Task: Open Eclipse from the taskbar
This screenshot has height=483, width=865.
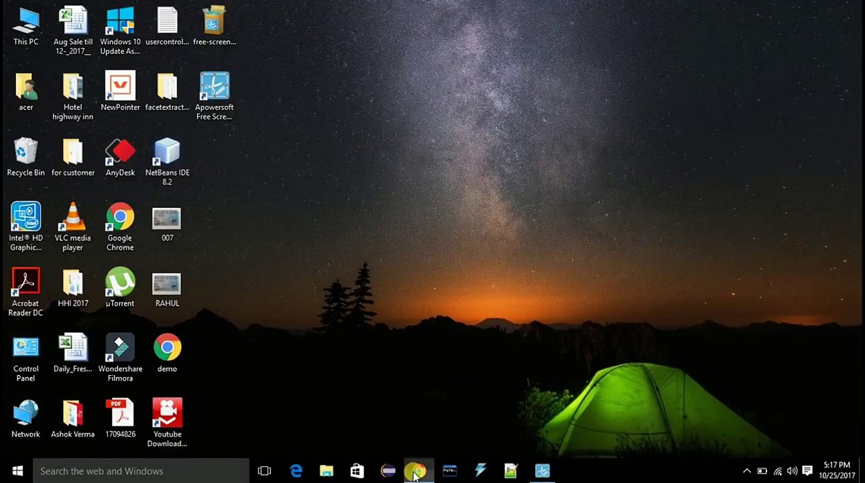Action: [388, 471]
